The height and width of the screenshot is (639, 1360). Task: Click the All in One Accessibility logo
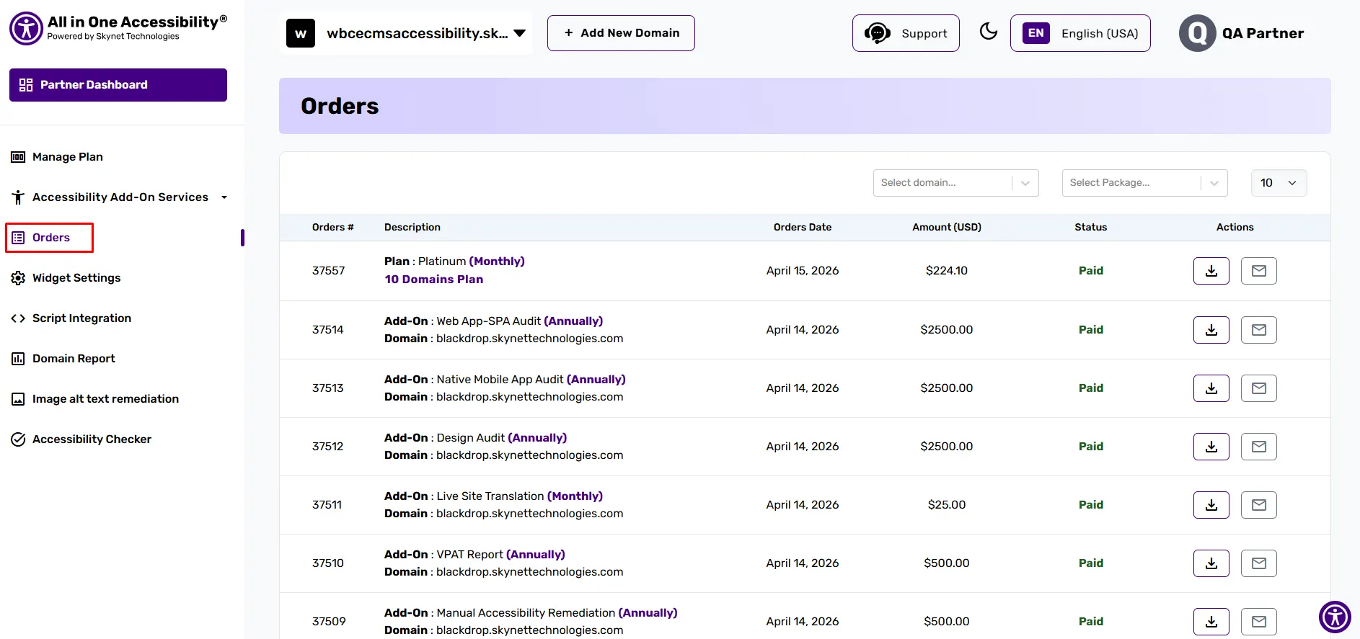coord(118,28)
